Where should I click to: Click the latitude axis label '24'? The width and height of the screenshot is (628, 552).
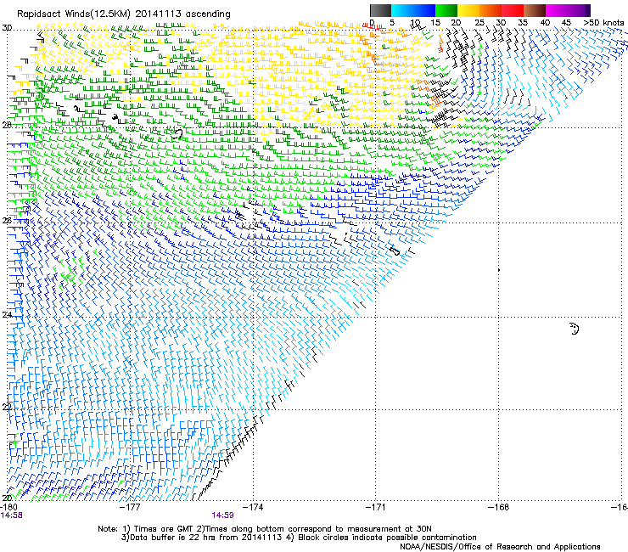pos(7,315)
